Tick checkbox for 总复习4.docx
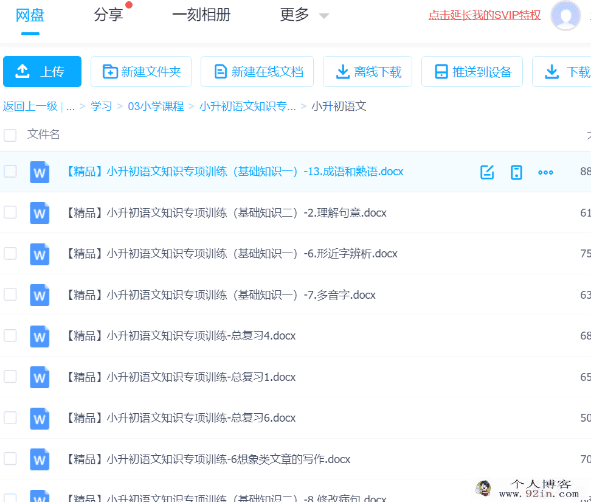 (x=10, y=335)
